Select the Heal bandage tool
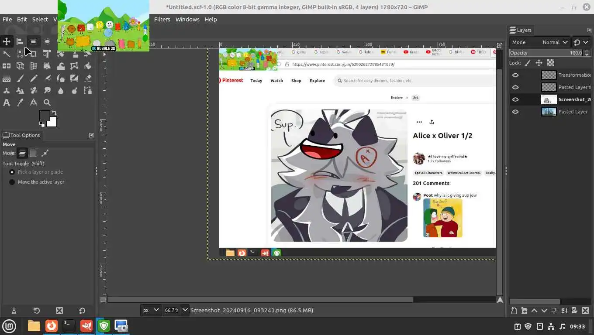 click(x=34, y=91)
